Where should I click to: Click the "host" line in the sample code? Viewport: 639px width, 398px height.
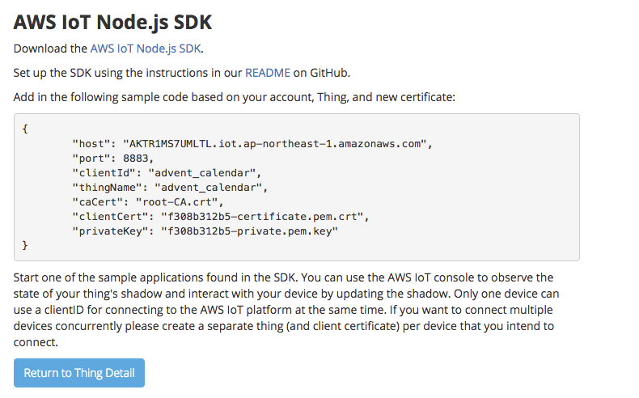252,144
